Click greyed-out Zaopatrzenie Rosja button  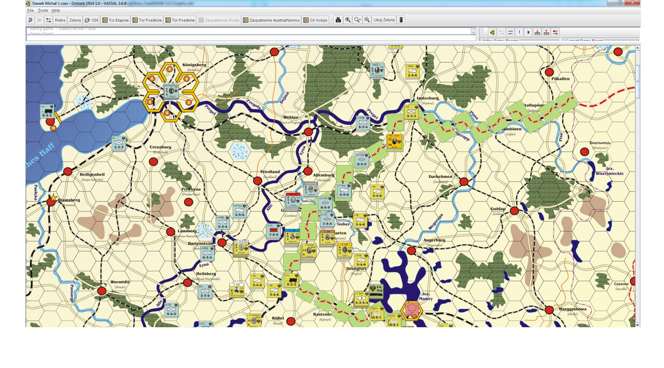tap(219, 20)
